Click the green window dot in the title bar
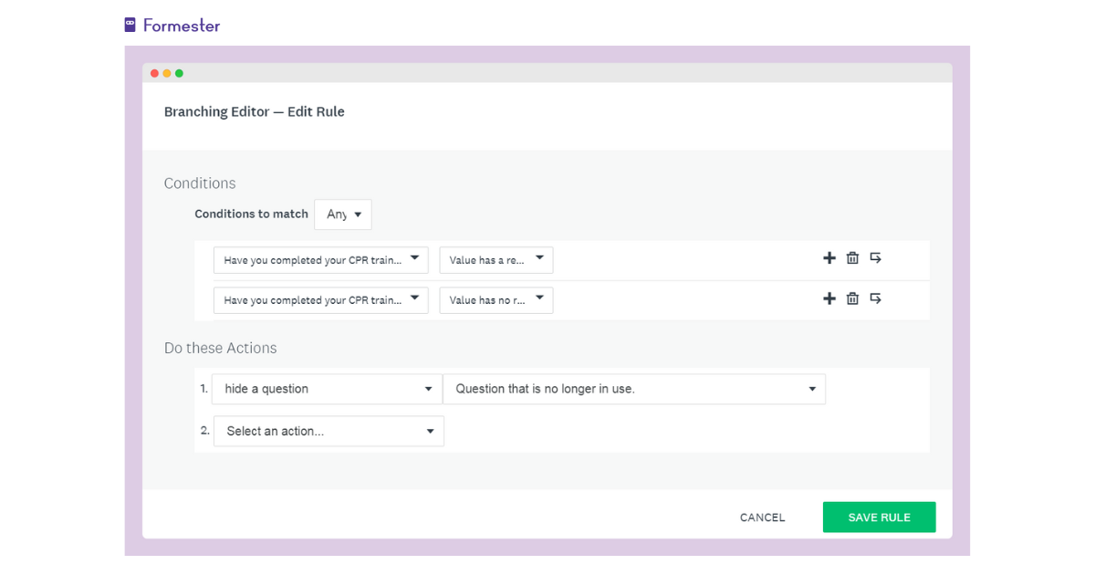 coord(179,72)
